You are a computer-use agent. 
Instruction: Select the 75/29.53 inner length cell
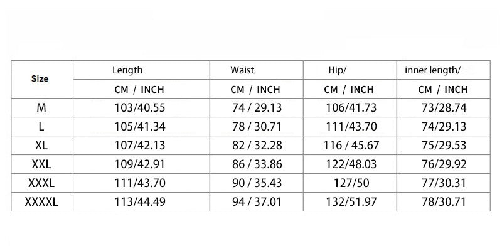[444, 146]
